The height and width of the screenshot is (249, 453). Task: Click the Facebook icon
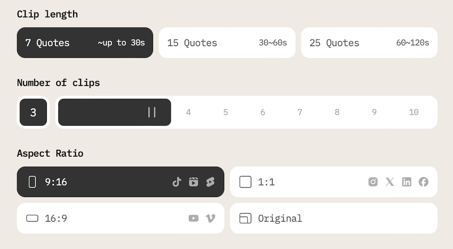tap(423, 182)
